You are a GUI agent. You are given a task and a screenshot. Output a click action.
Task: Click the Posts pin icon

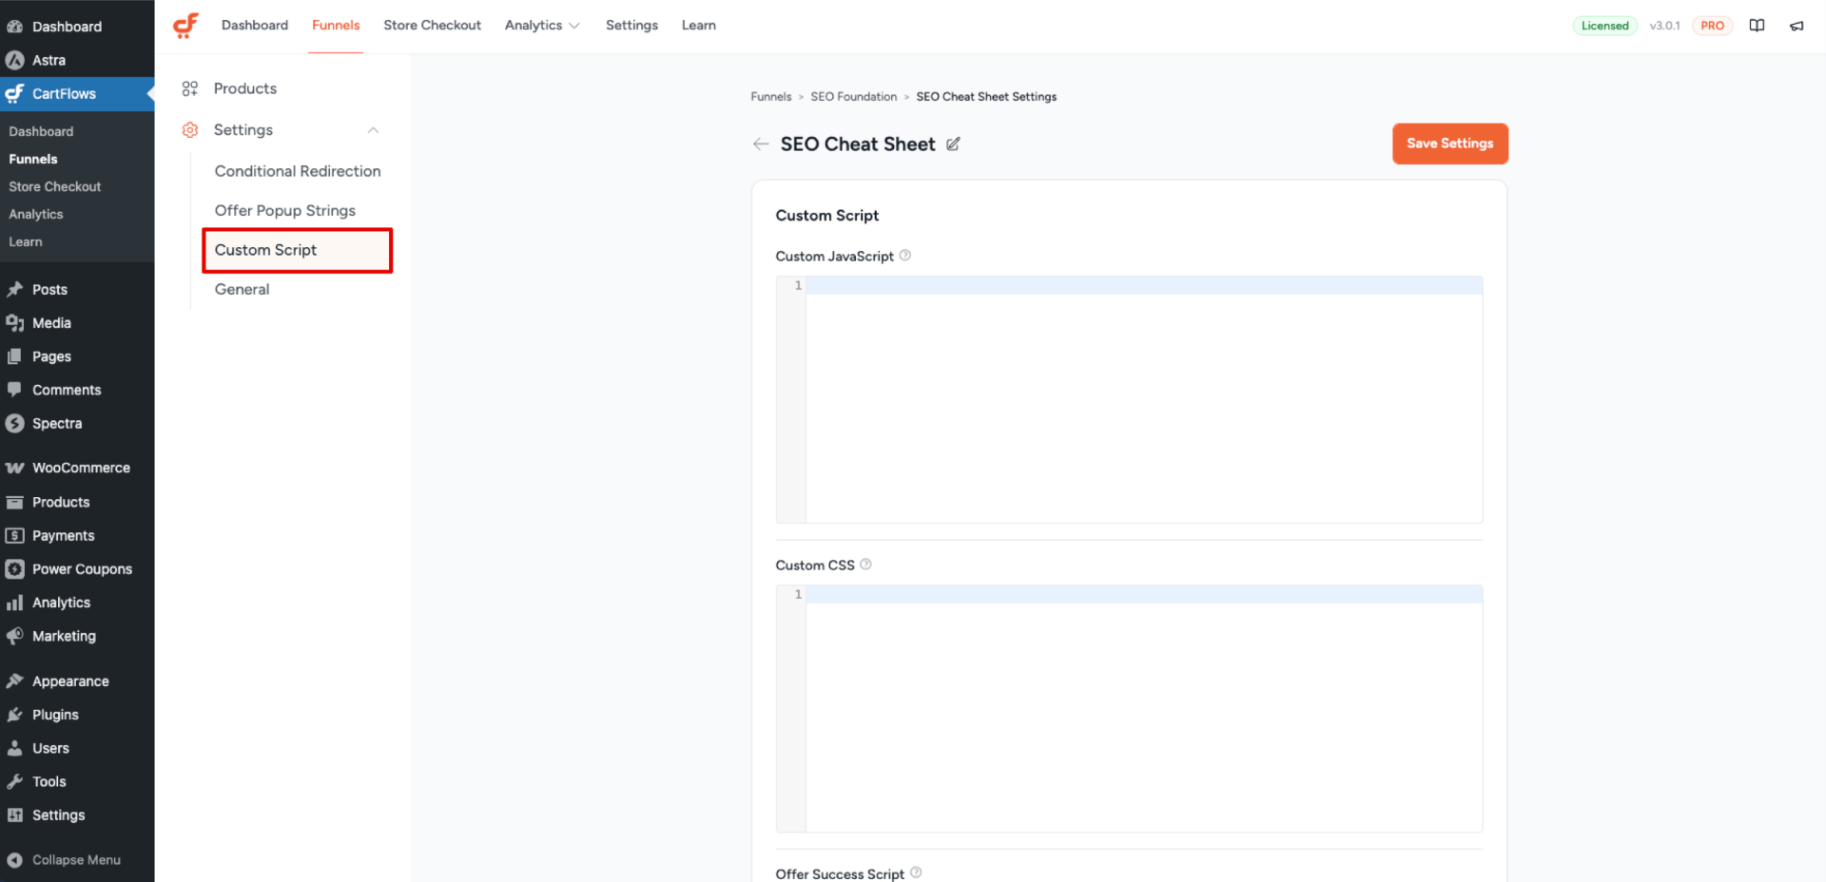click(x=14, y=289)
